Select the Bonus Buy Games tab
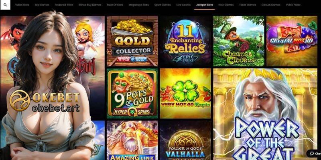321x160 pixels. click(x=90, y=5)
